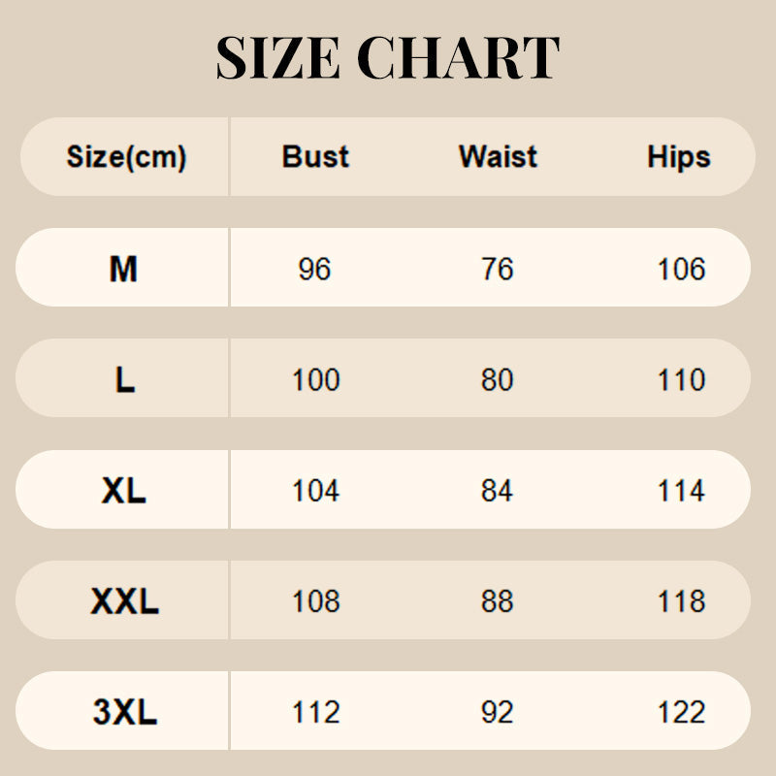Select hips value 110 for size L
Screen dimensions: 776x776
681,379
